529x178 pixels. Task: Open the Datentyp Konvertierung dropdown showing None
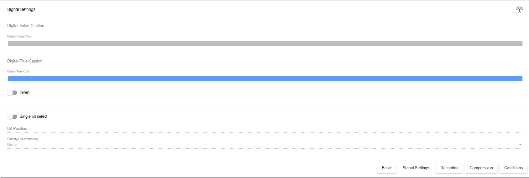(262, 145)
